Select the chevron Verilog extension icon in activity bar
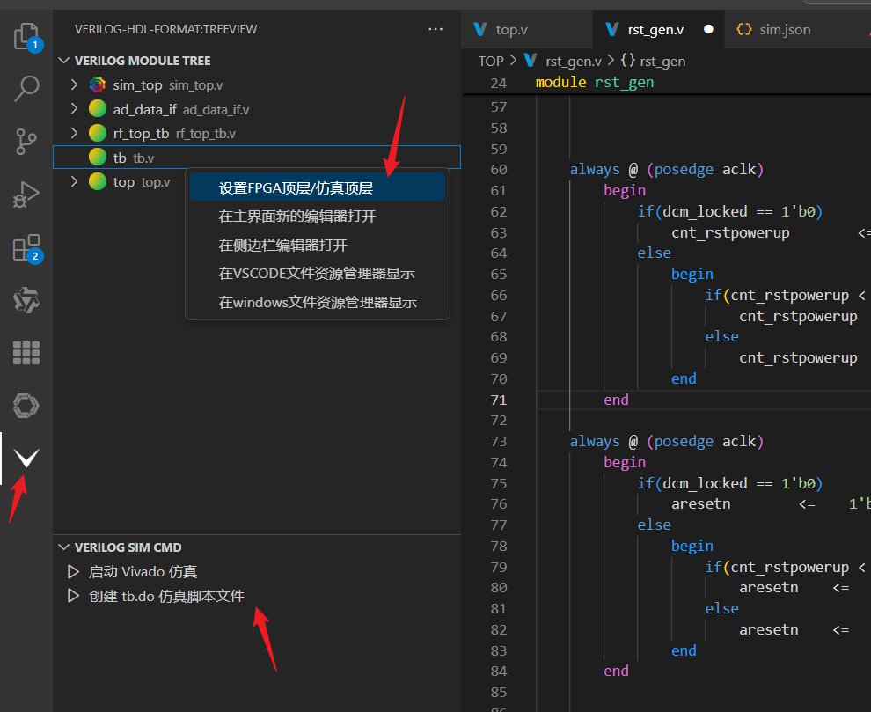The image size is (871, 712). (26, 458)
